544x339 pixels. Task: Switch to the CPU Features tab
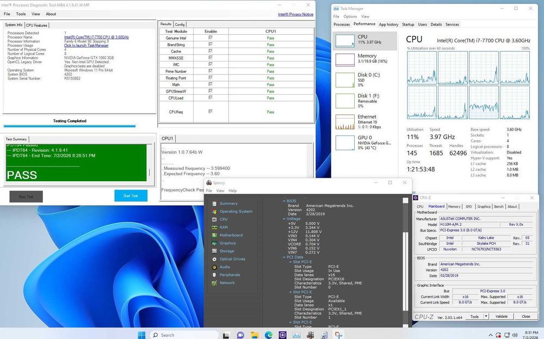pyautogui.click(x=36, y=26)
